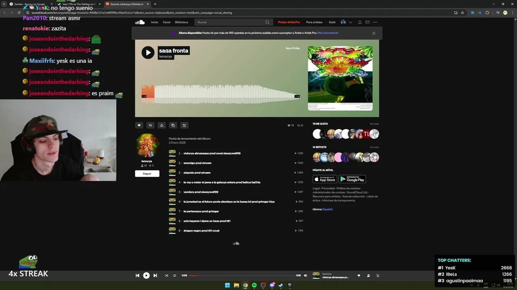Open the Biblioteca navigation item
Image resolution: width=517 pixels, height=290 pixels.
[181, 22]
